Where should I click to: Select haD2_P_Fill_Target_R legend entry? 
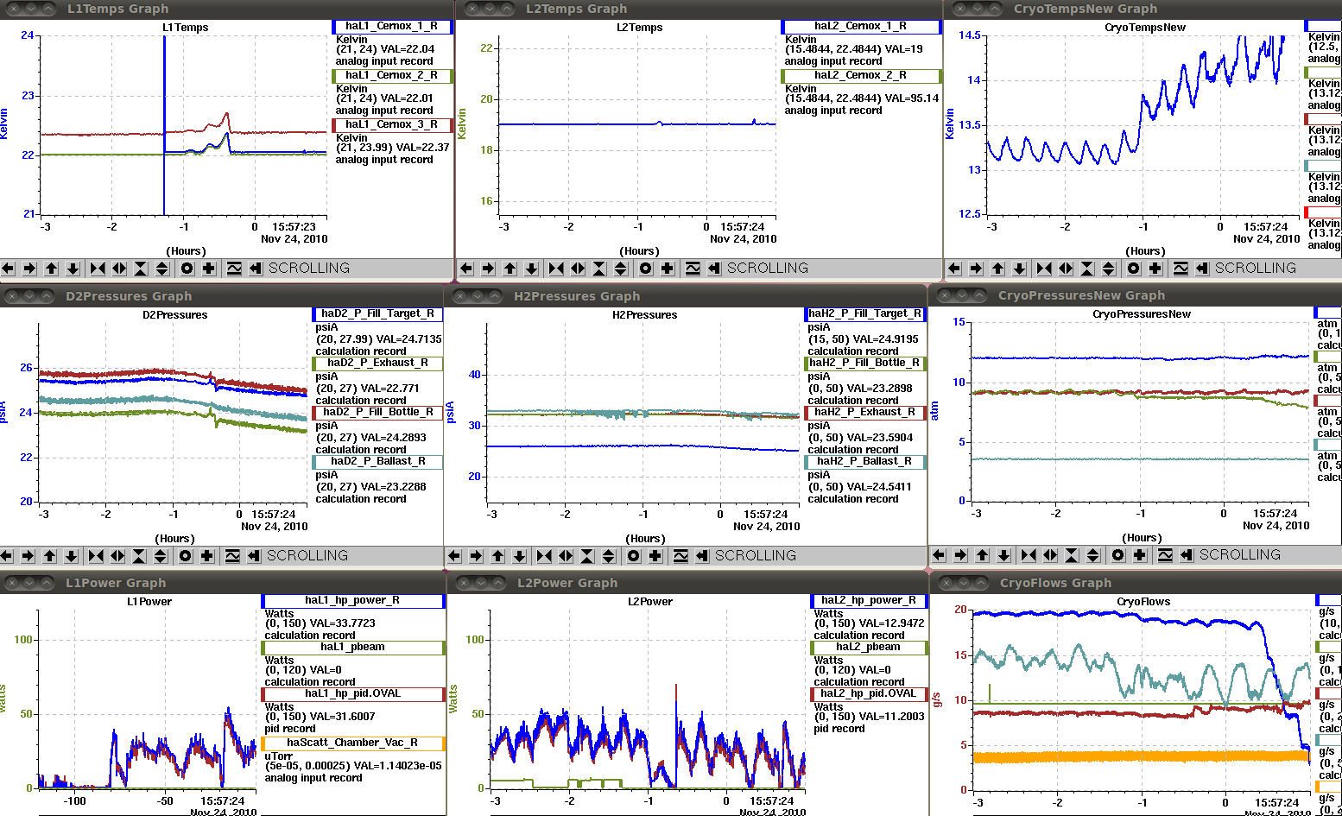pos(377,313)
